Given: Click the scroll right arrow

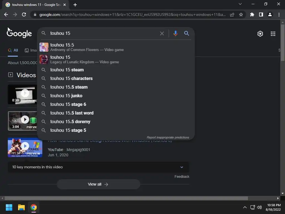Looking at the screenshot, I should [x=278, y=198].
